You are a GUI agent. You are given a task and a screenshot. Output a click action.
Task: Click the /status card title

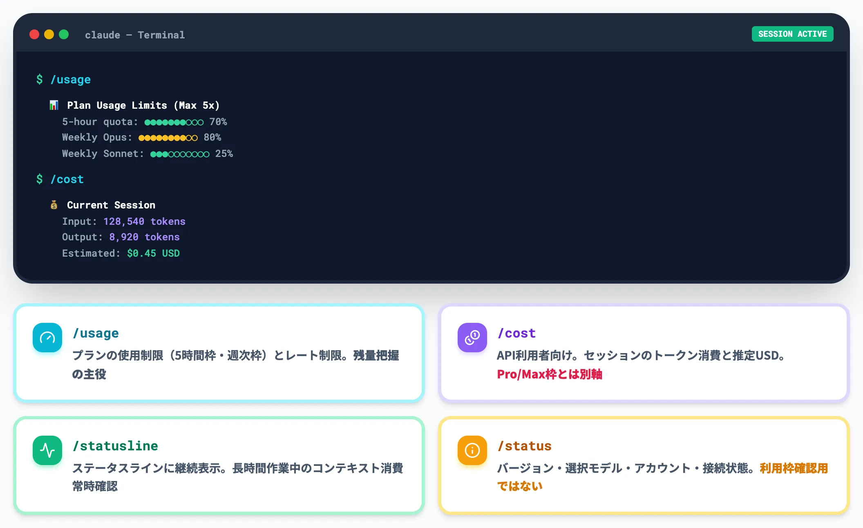(525, 446)
